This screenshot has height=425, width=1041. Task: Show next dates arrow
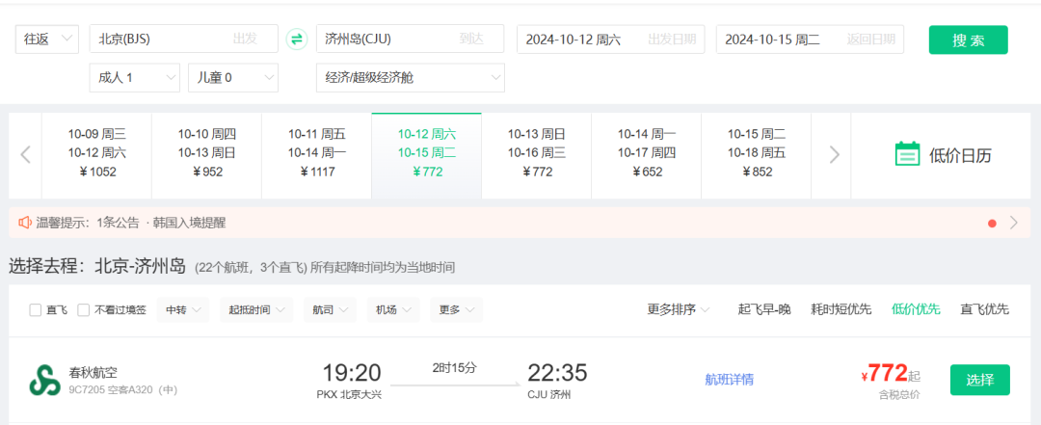click(835, 155)
